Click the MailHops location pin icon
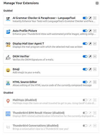Viewport: 102px width, 136px height. click(x=8, y=101)
